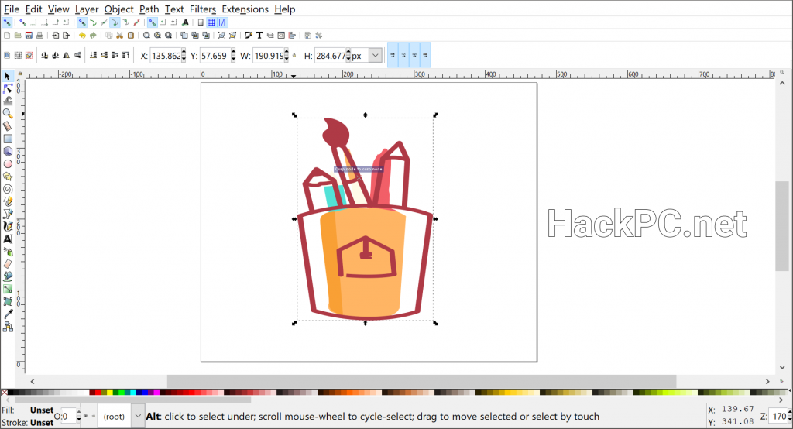793x429 pixels.
Task: Click the Z zoom percentage field
Action: tap(778, 417)
